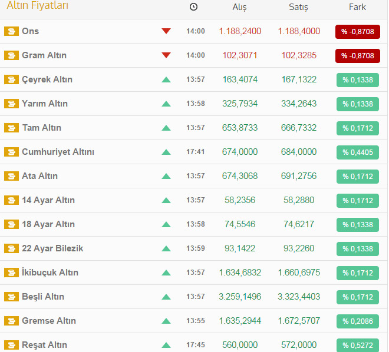
Task: Click the Satış column header
Action: pos(298,7)
